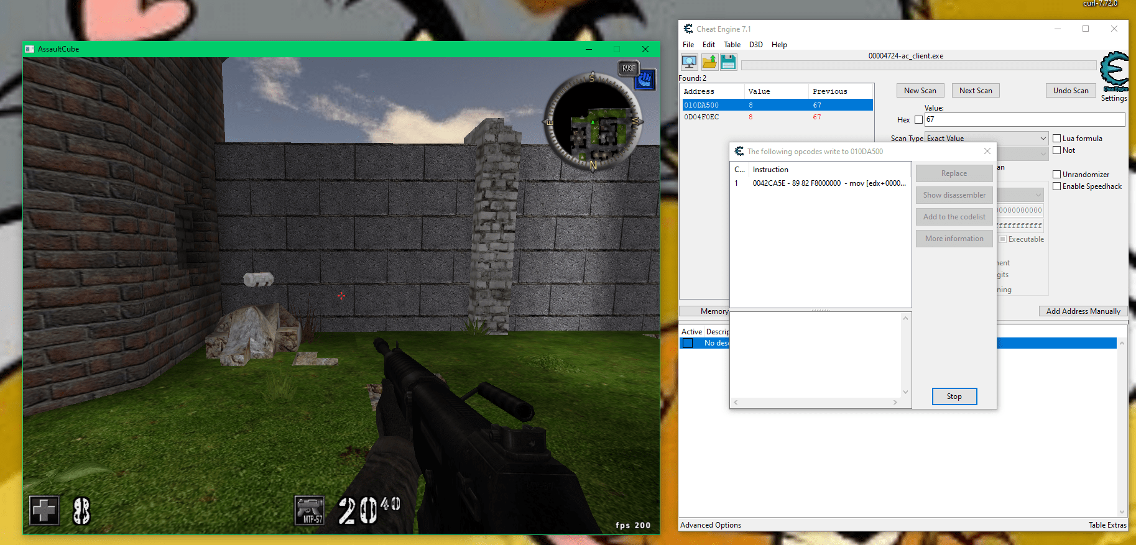Click the Cheat Engine title bar icon

[688, 29]
